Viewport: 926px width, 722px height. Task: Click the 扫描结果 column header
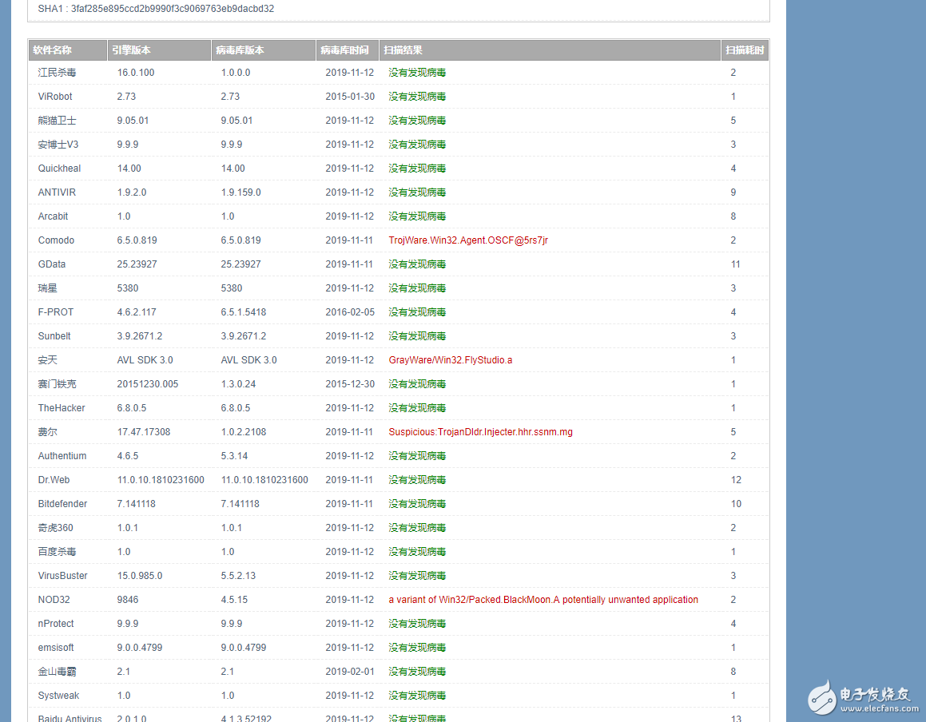click(x=550, y=50)
